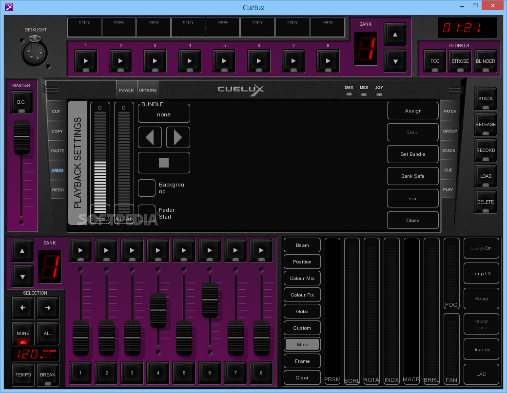Toggle the Fader Start checkbox

[x=147, y=213]
